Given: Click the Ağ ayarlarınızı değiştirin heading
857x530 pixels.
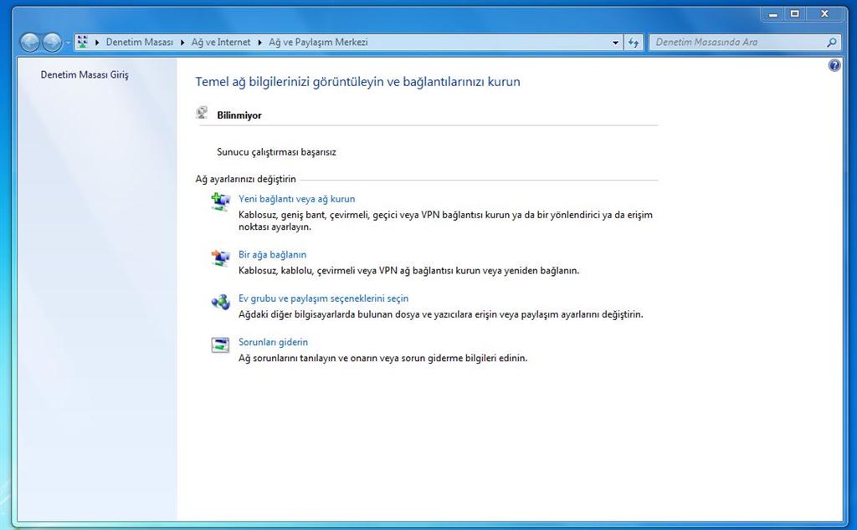Looking at the screenshot, I should click(245, 179).
